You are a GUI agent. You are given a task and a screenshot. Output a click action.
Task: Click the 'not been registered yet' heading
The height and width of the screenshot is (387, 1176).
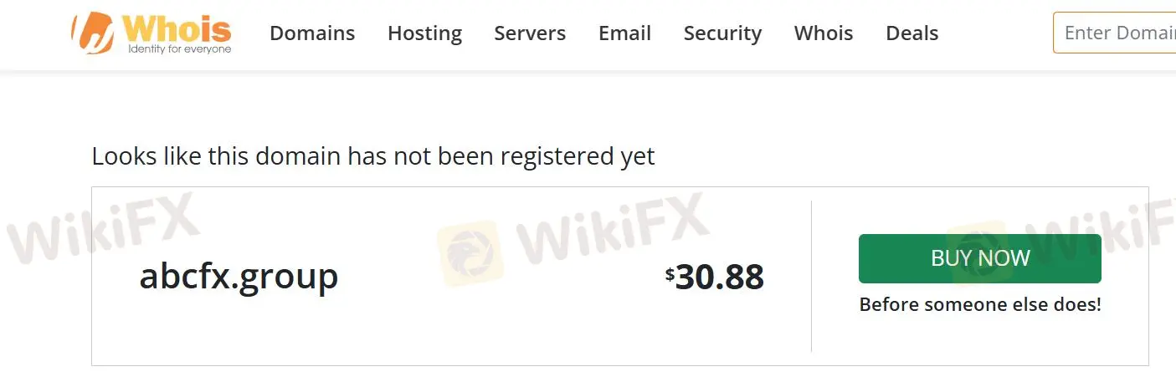373,156
